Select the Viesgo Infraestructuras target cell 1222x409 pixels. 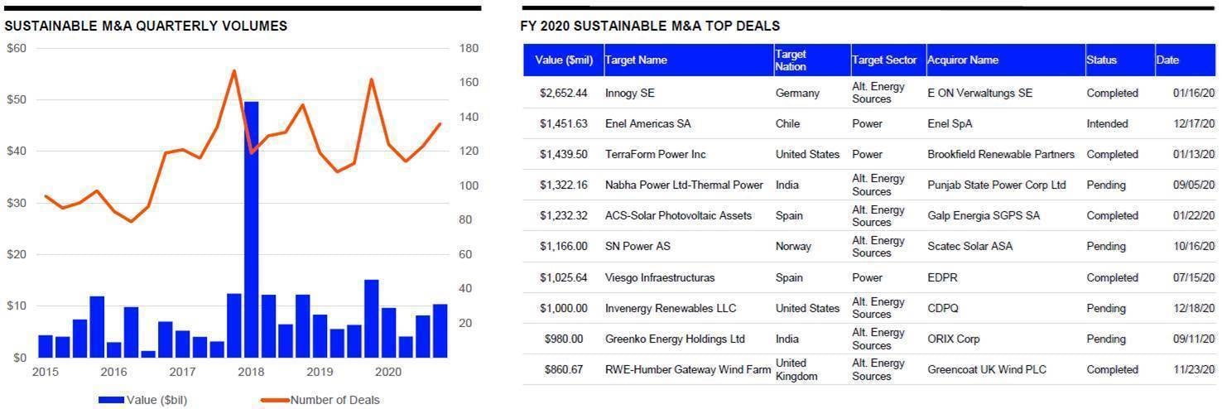coord(659,277)
